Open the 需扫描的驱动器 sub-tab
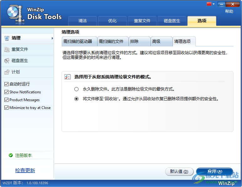This screenshot has width=242, height=187. [x=79, y=41]
